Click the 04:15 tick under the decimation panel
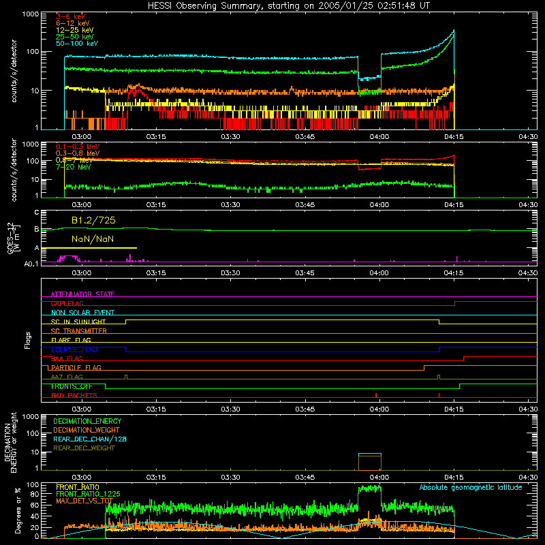 454,478
